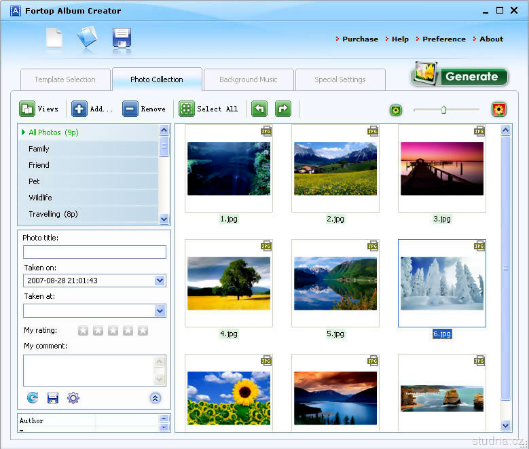Switch to the Background Music tab

point(248,79)
